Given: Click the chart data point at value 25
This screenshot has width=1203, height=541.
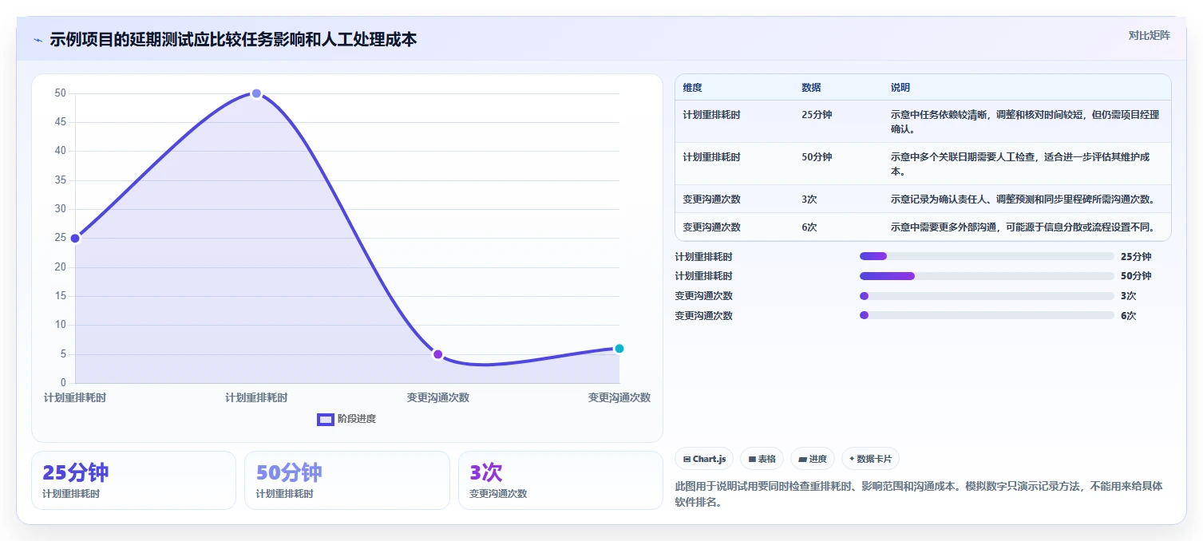Looking at the screenshot, I should click(x=75, y=238).
